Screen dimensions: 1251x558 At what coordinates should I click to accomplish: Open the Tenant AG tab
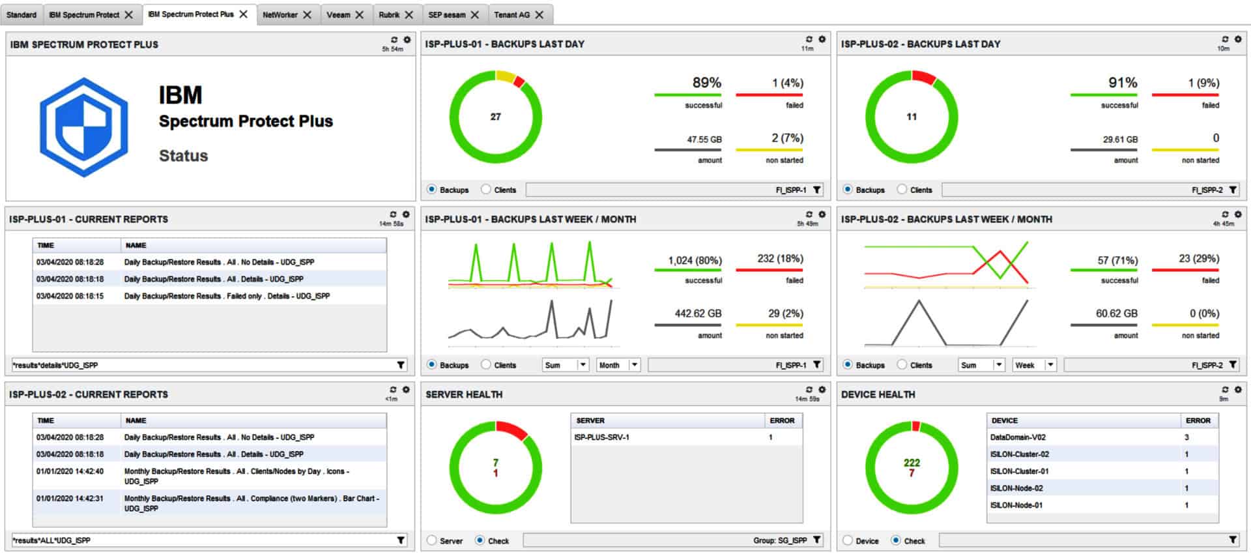tap(511, 14)
